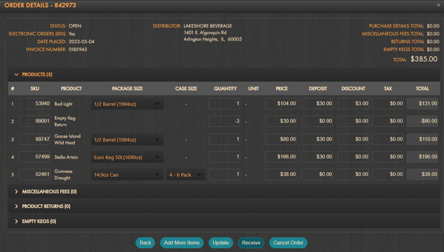
Task: Select the Goose Island deposit field
Action: (x=317, y=139)
